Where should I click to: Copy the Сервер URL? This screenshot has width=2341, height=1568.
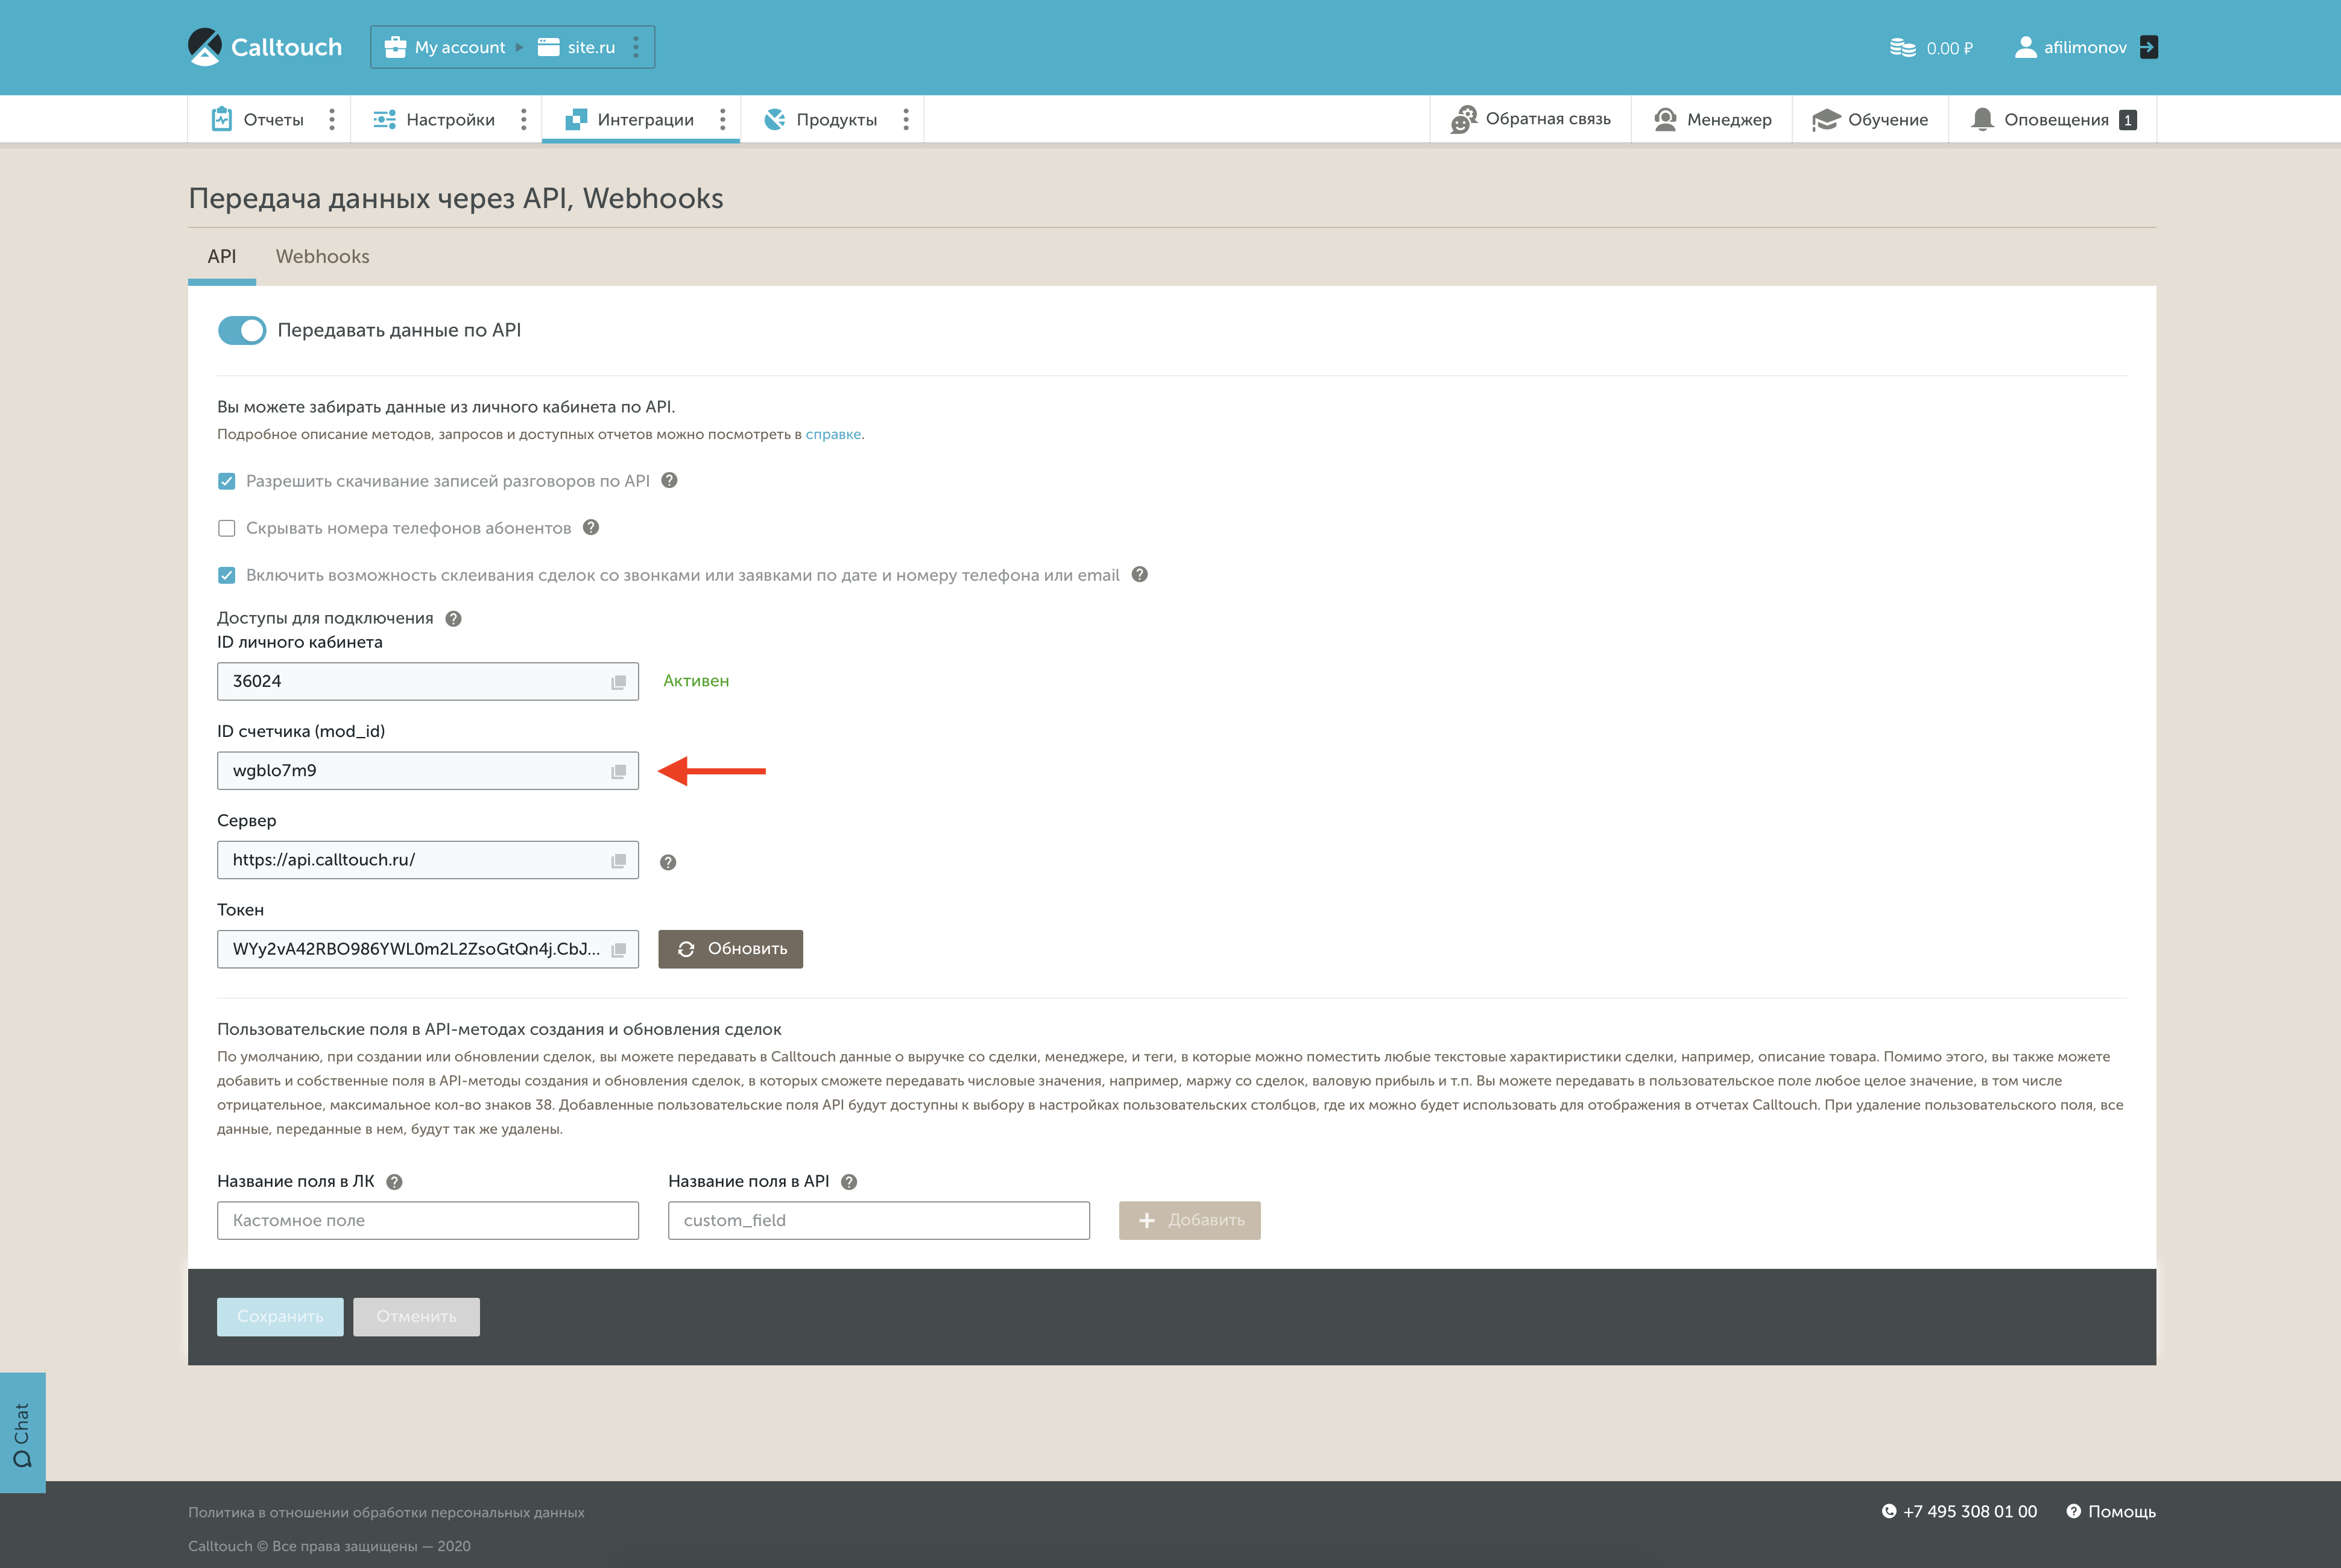(619, 860)
